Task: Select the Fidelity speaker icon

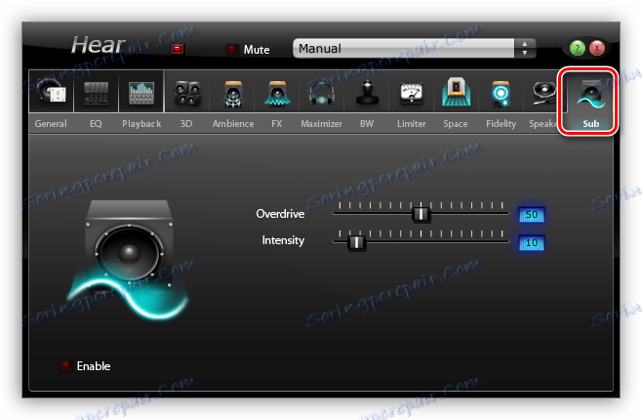Action: [x=501, y=94]
